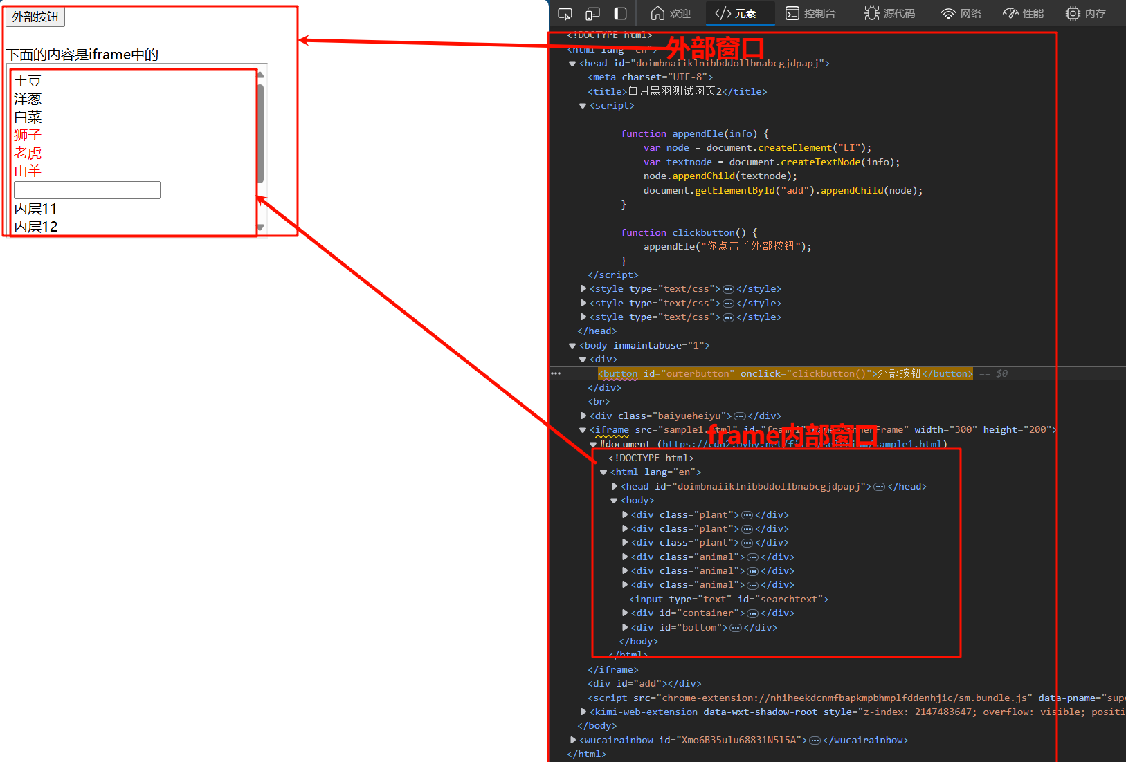Click the function clickbutton() code line

689,233
